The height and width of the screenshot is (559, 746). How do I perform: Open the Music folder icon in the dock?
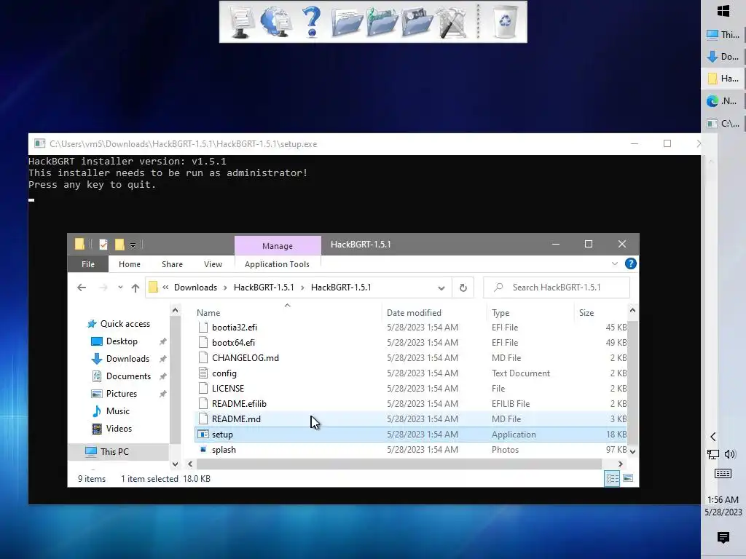[382, 23]
